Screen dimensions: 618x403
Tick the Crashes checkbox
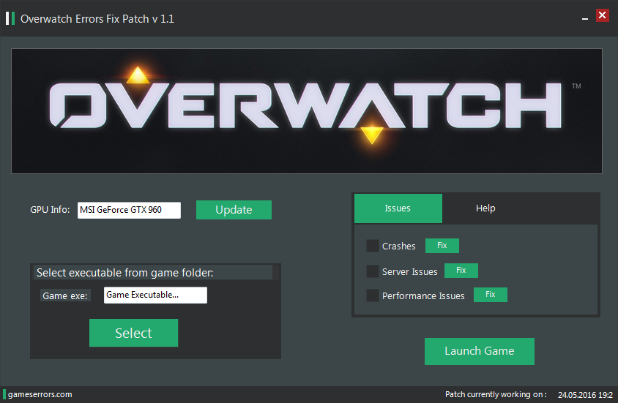point(373,246)
